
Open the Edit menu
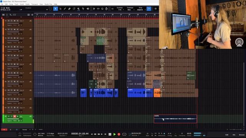tap(6, 4)
